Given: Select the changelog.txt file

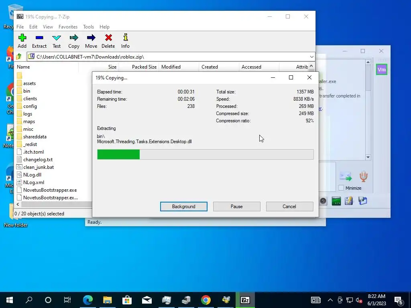Looking at the screenshot, I should (38, 159).
